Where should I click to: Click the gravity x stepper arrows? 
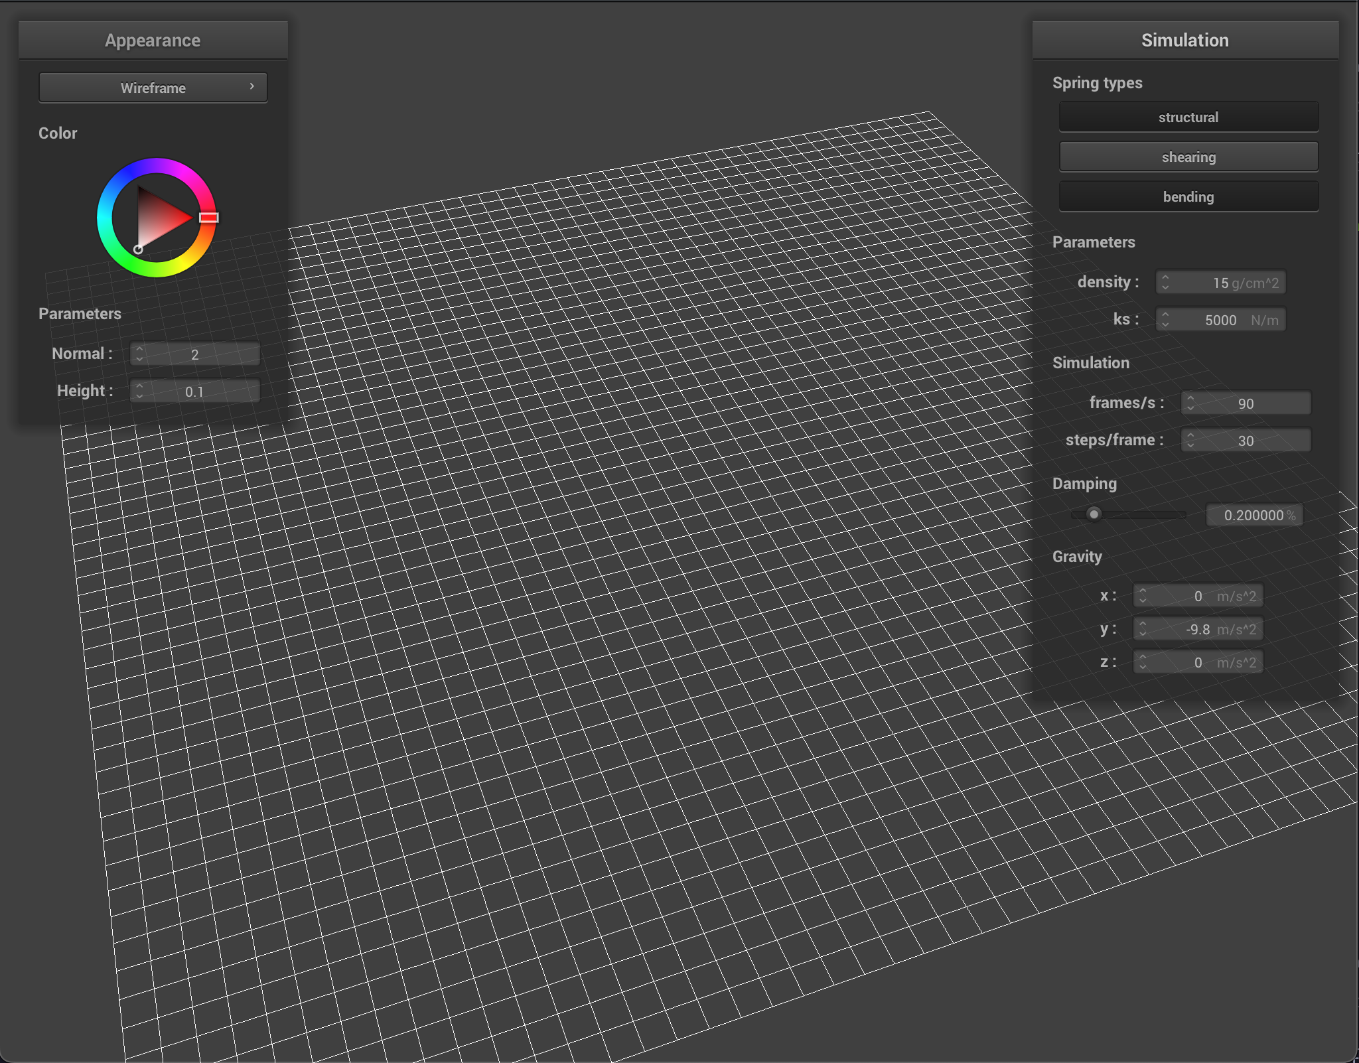tap(1143, 595)
